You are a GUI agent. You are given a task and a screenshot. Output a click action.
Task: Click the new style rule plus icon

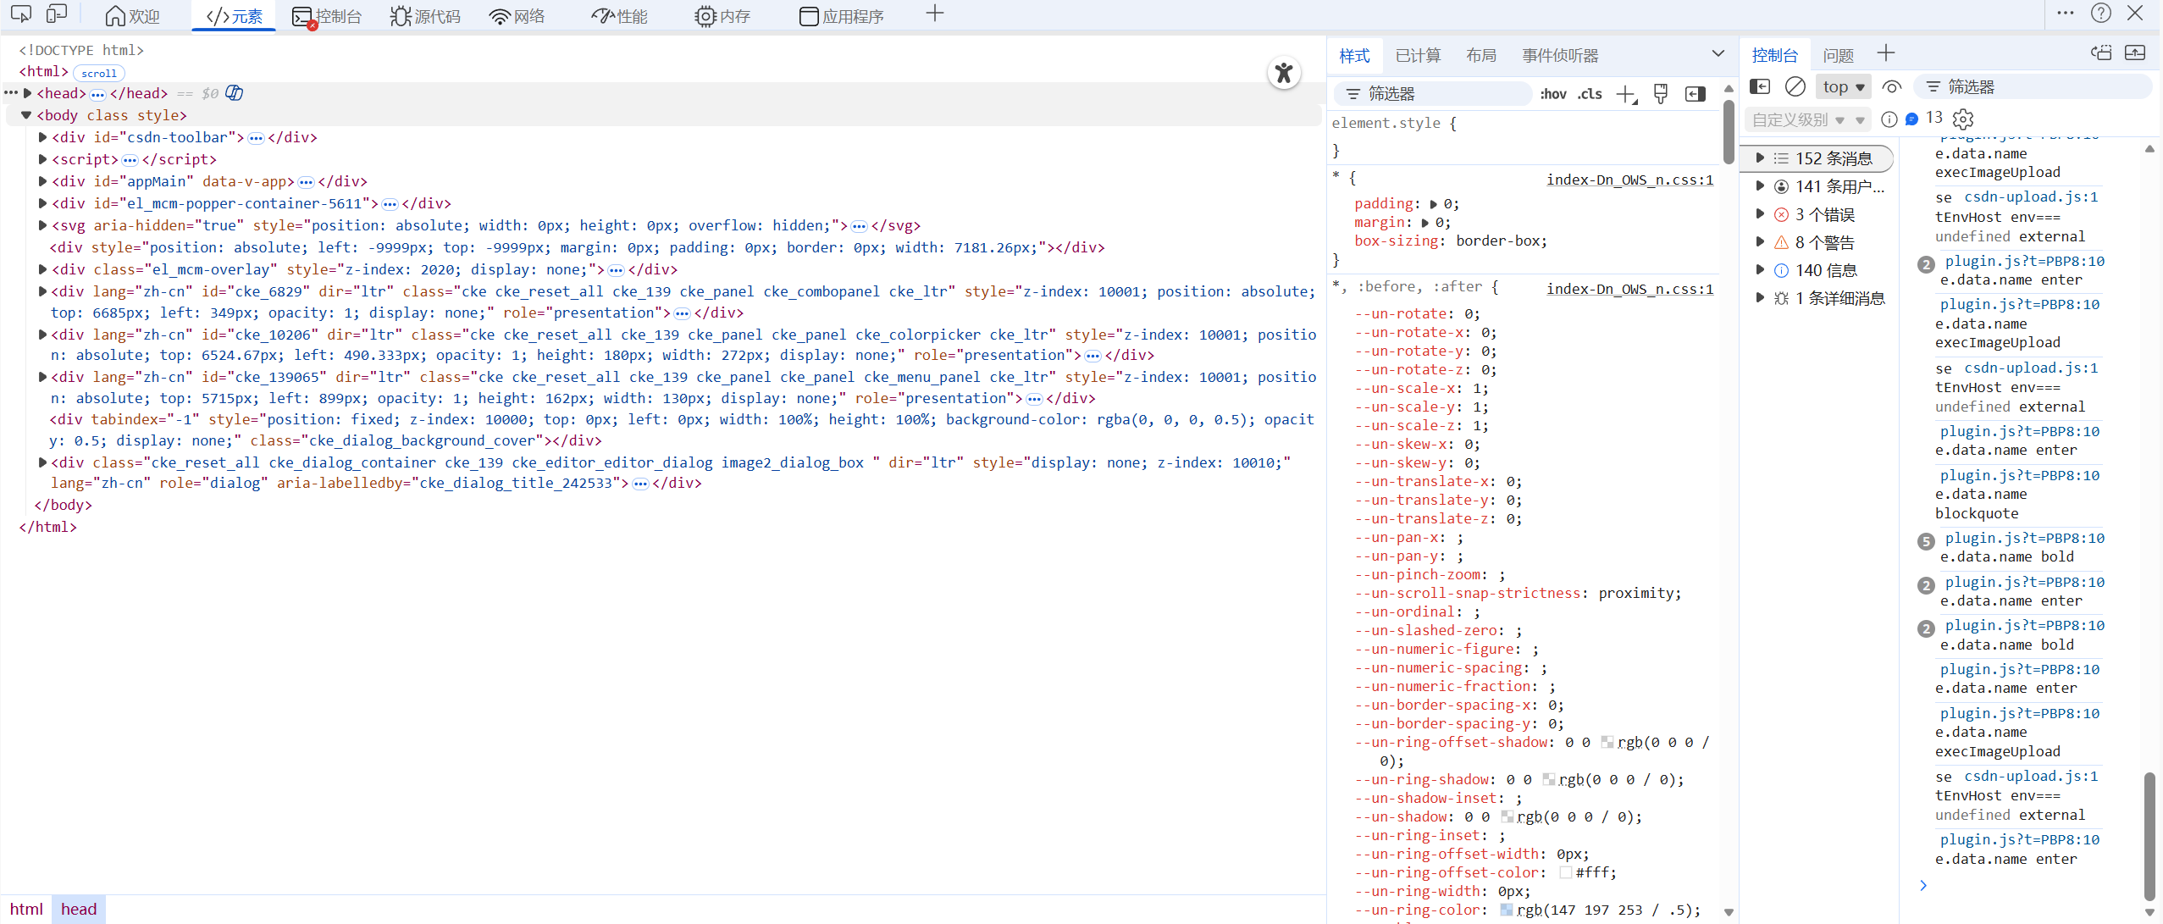[x=1626, y=94]
